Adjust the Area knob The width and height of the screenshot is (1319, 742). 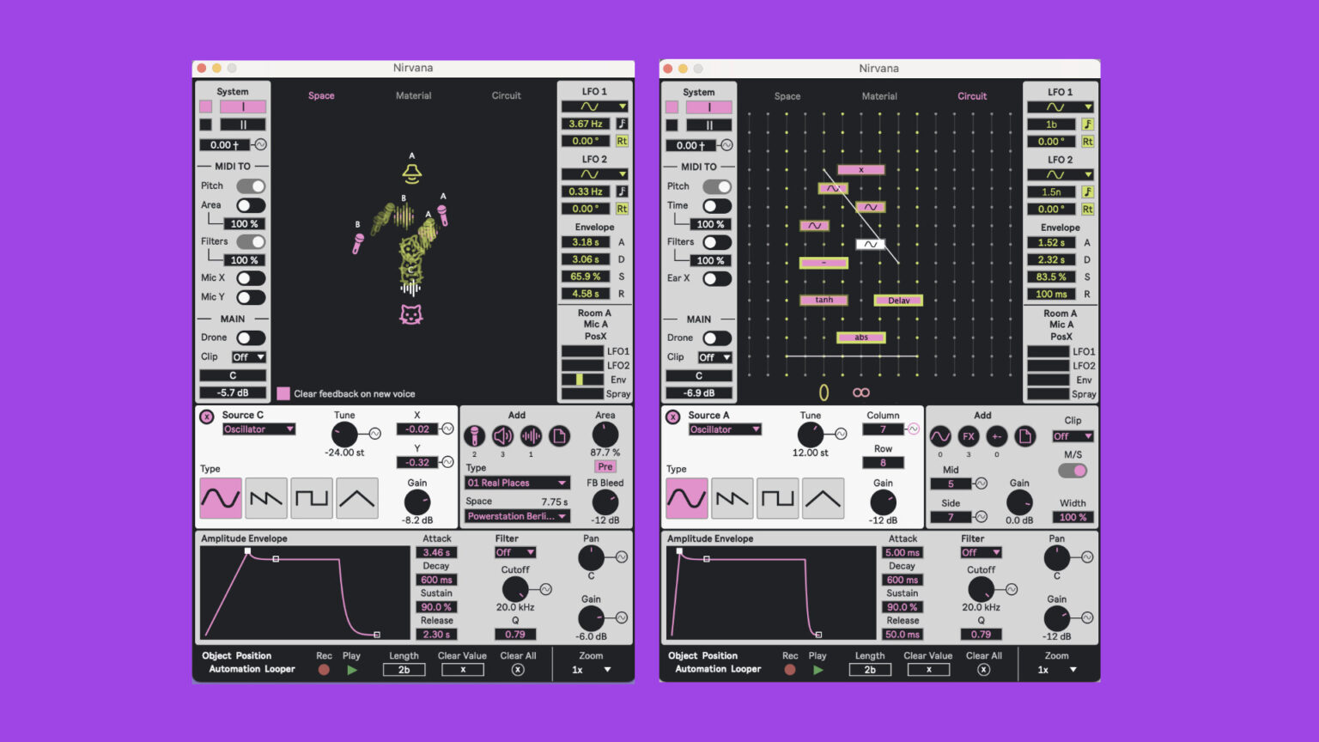605,436
